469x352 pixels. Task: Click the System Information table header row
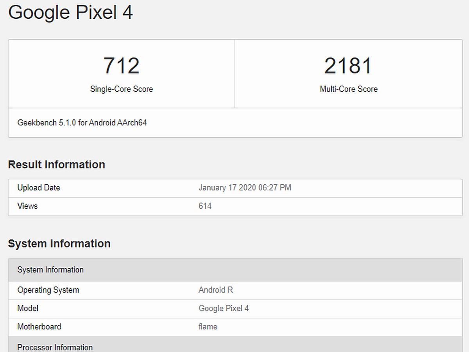tap(235, 270)
